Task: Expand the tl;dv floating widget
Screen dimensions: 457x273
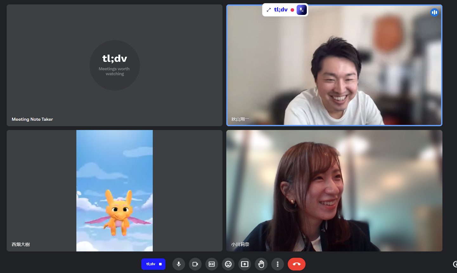Action: [269, 10]
